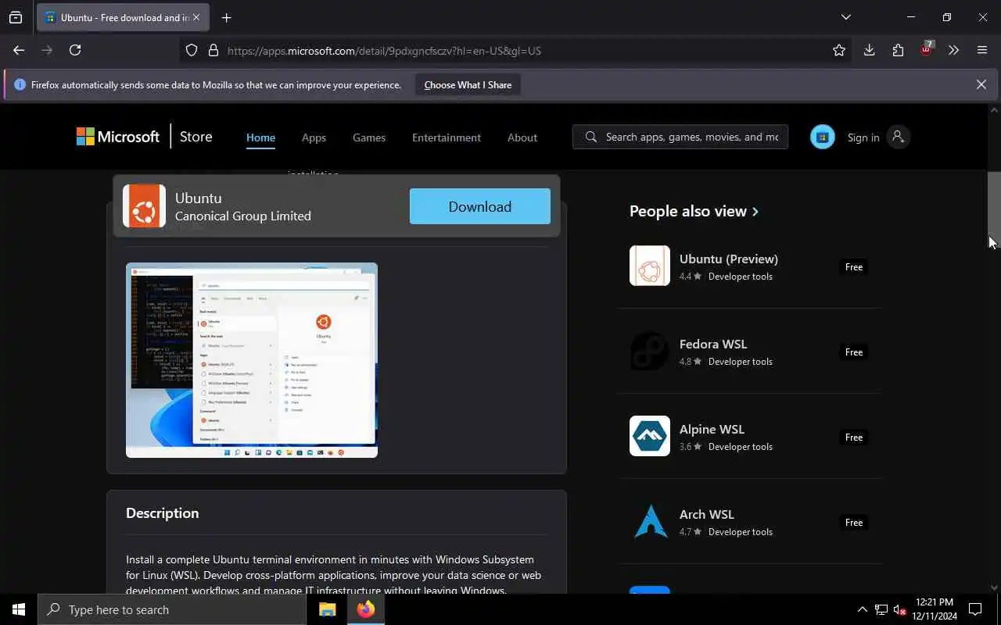Open Firefox extensions puzzle icon
Image resolution: width=1001 pixels, height=625 pixels.
[x=898, y=50]
